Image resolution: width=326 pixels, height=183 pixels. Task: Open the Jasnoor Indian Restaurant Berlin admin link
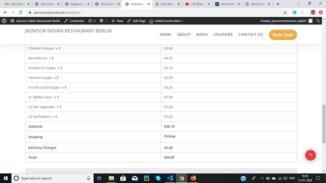(35, 21)
